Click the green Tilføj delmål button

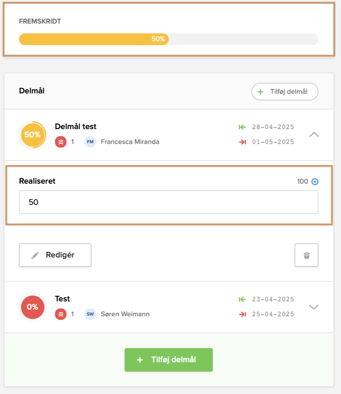pyautogui.click(x=169, y=360)
